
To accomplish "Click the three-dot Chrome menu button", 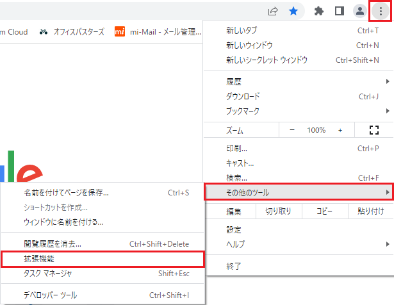I will (x=381, y=10).
